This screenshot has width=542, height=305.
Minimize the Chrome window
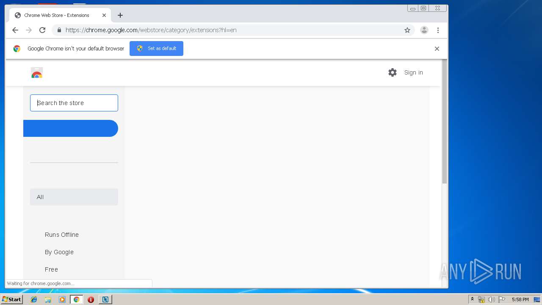[x=413, y=8]
